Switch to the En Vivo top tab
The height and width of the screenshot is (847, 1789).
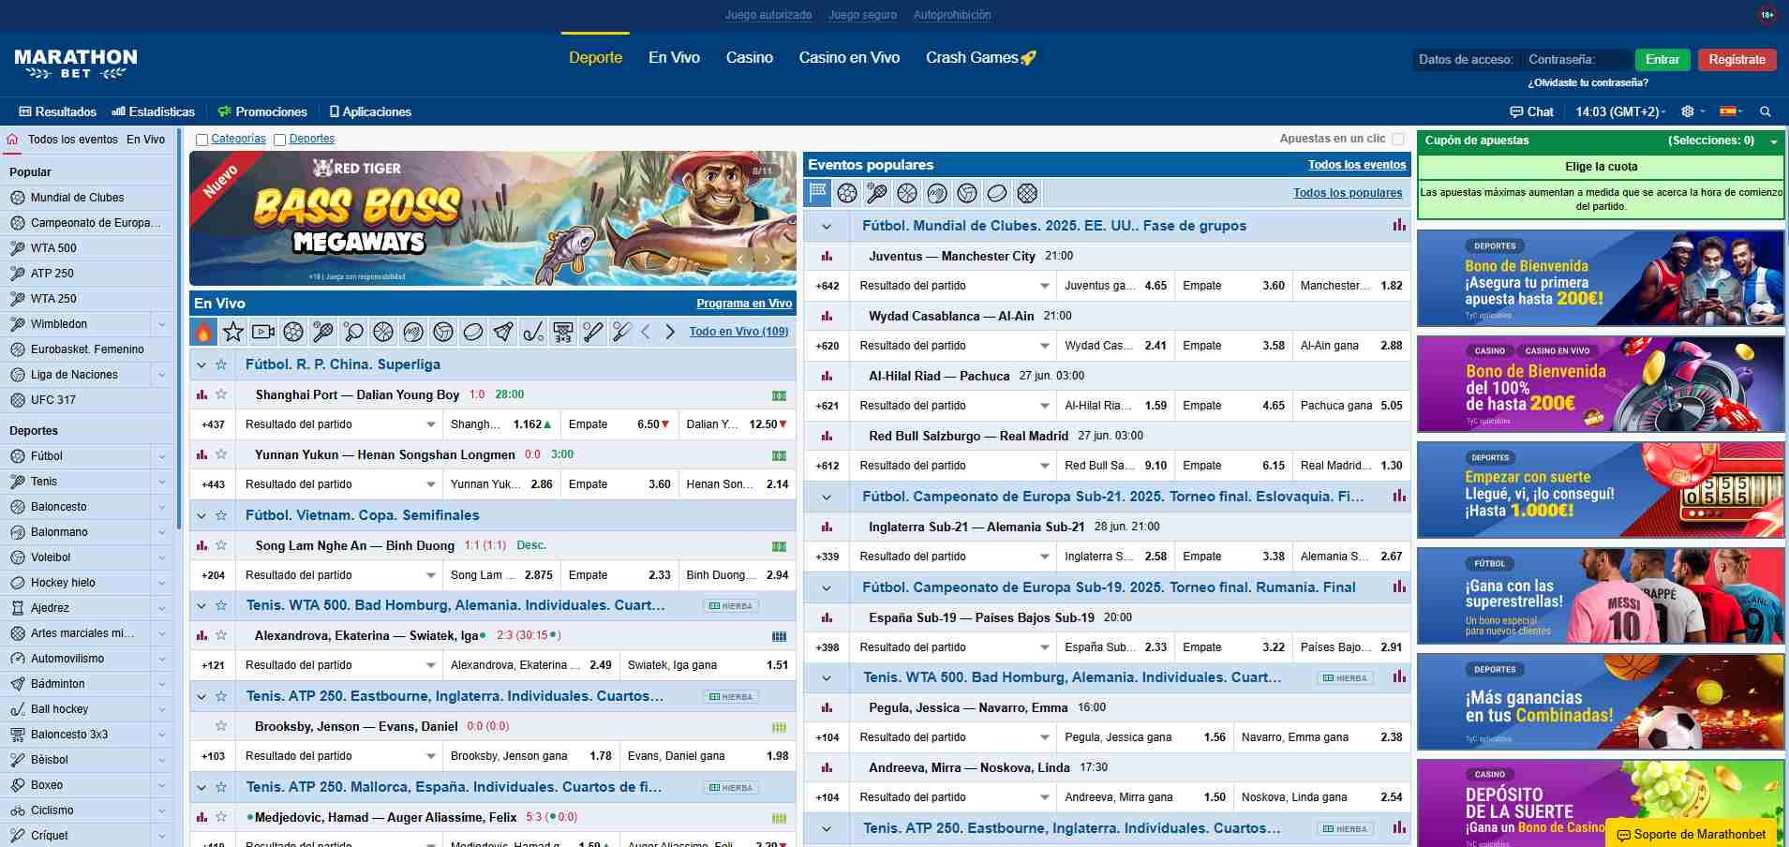pyautogui.click(x=674, y=58)
